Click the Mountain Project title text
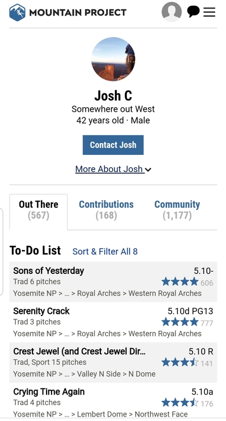226x421 pixels. tap(78, 12)
